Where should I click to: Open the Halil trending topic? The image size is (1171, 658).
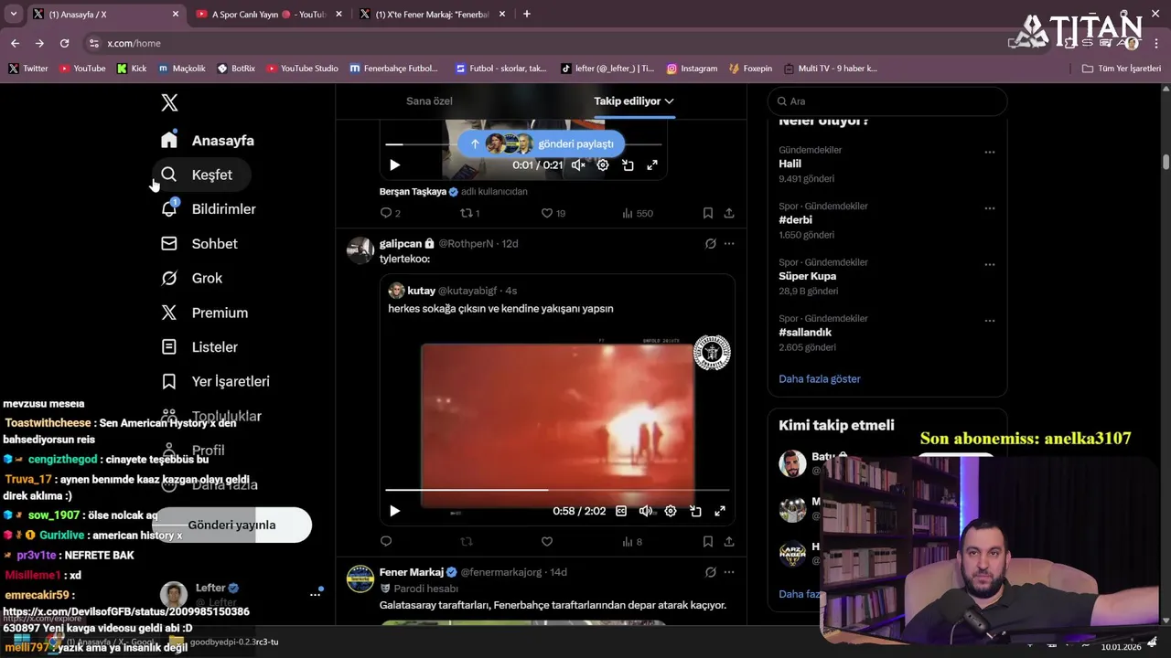pos(790,164)
